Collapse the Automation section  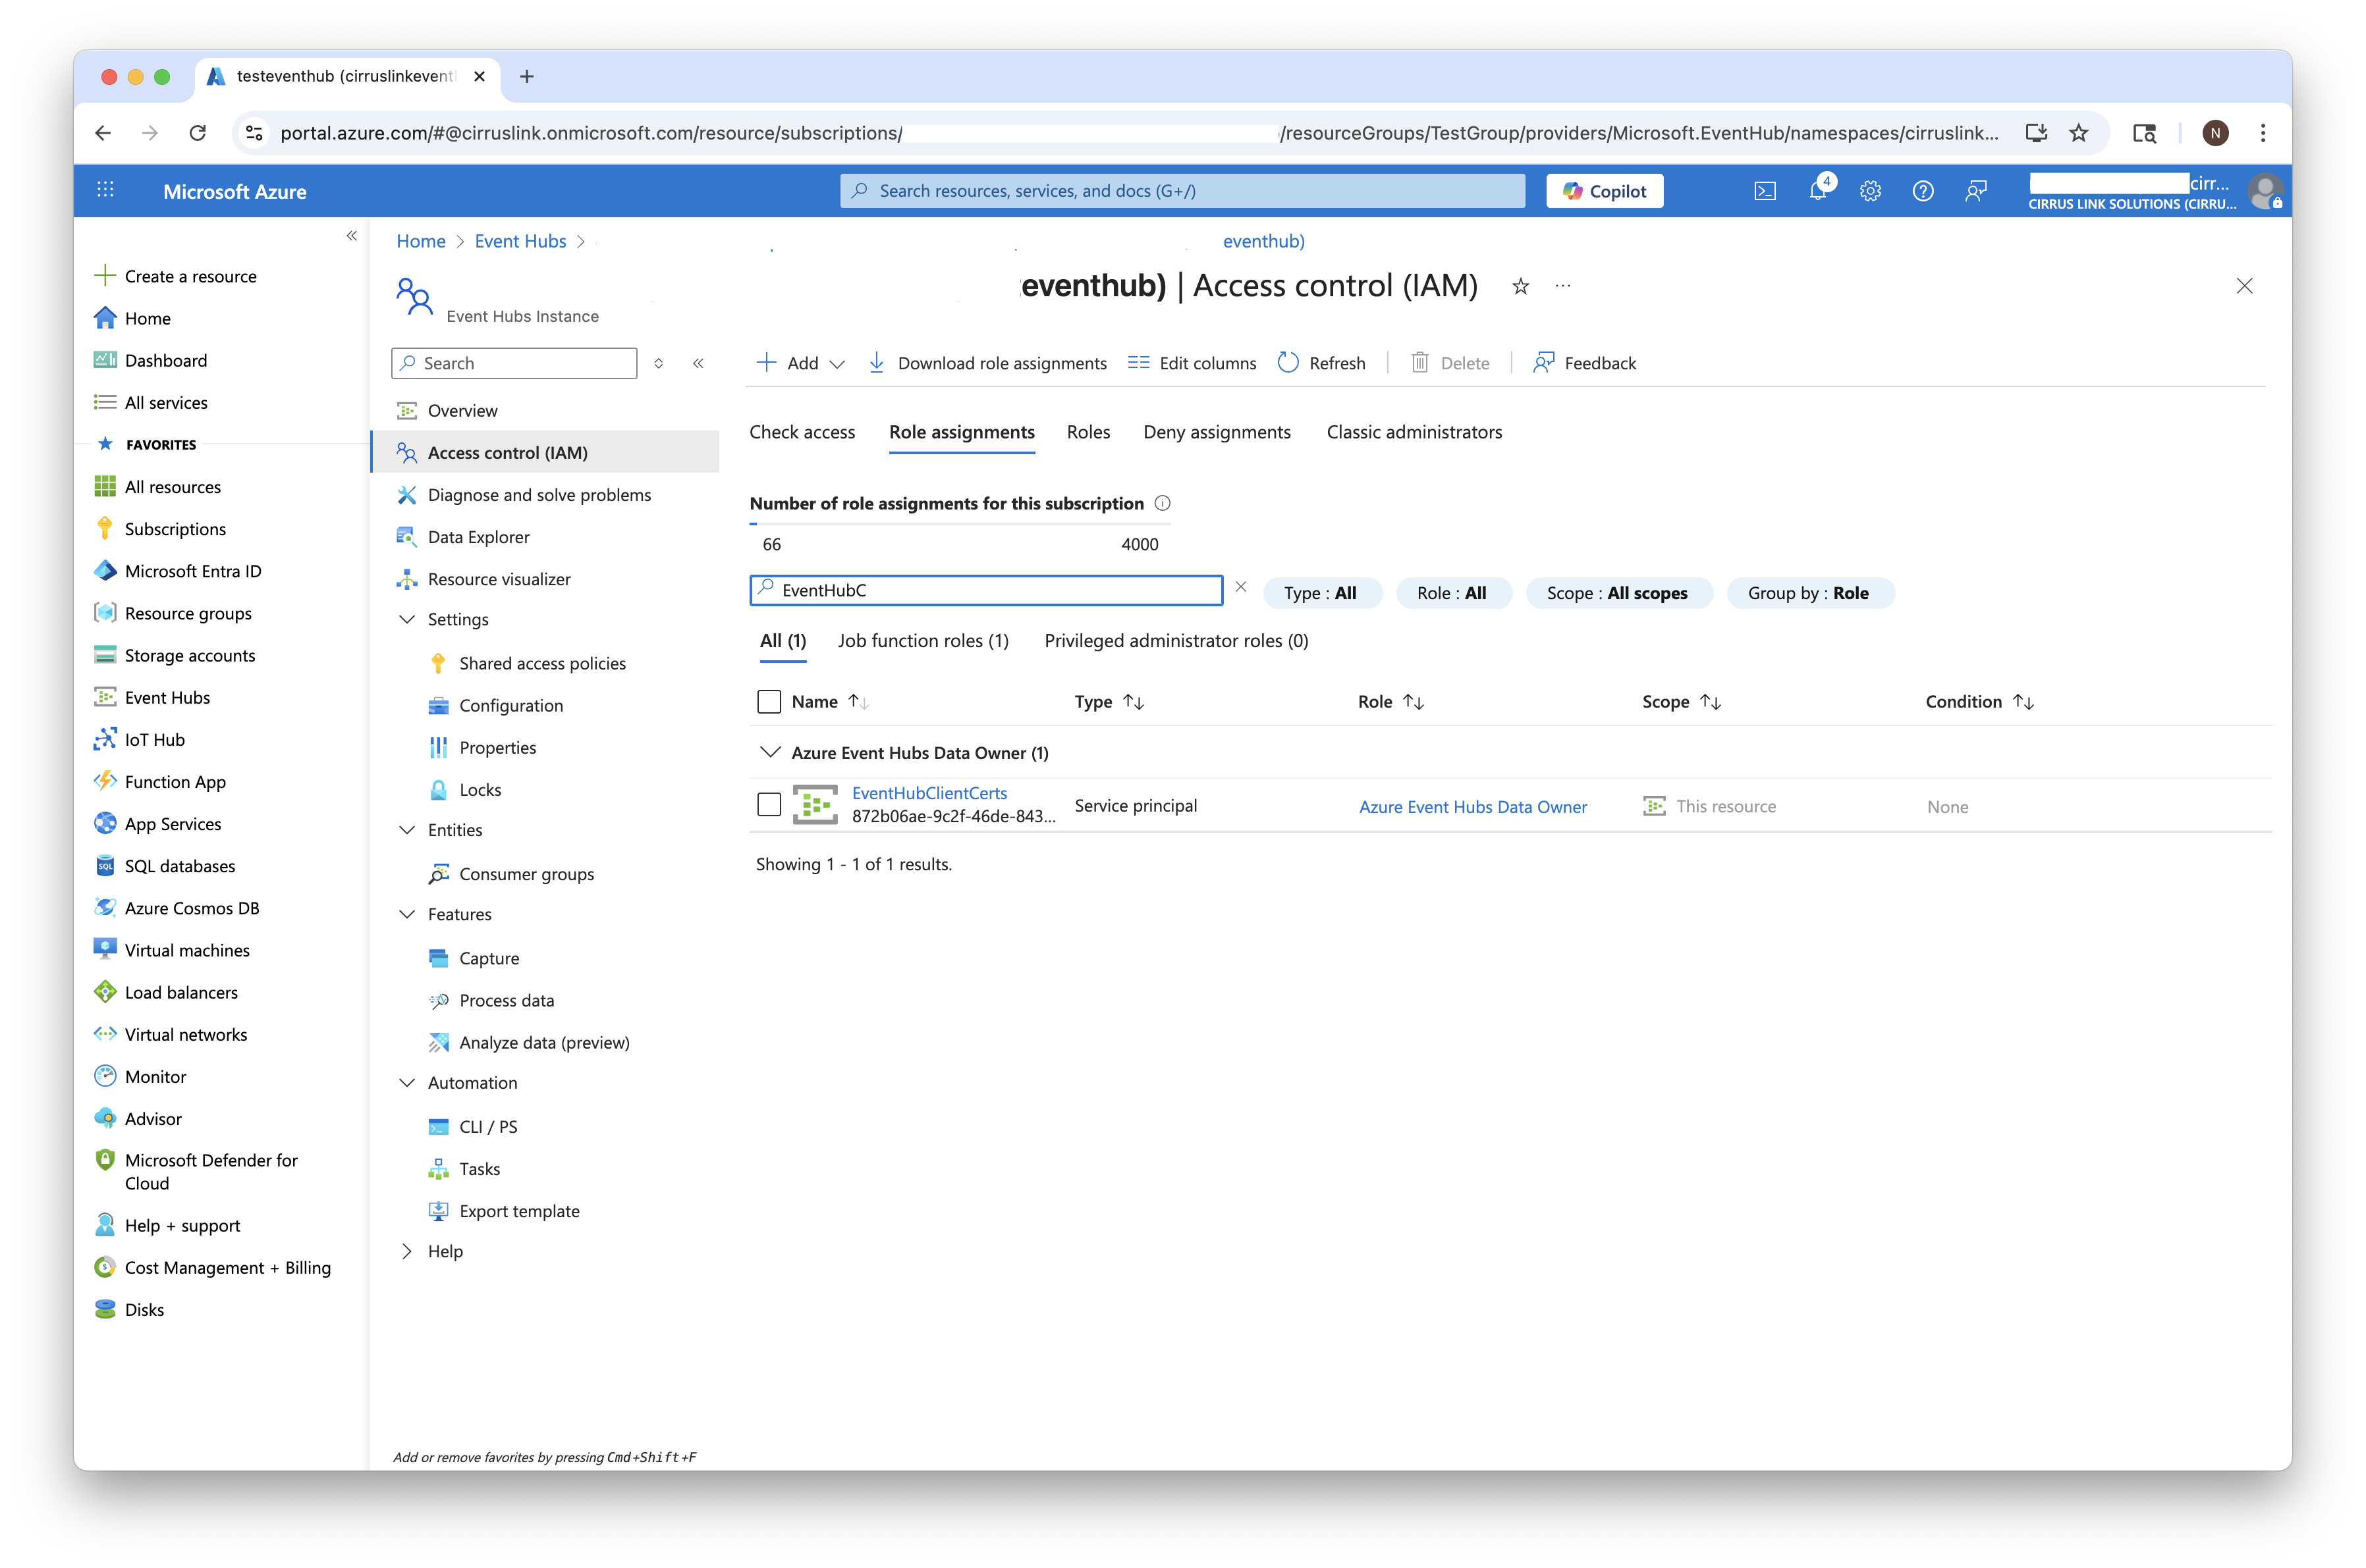(x=406, y=1083)
